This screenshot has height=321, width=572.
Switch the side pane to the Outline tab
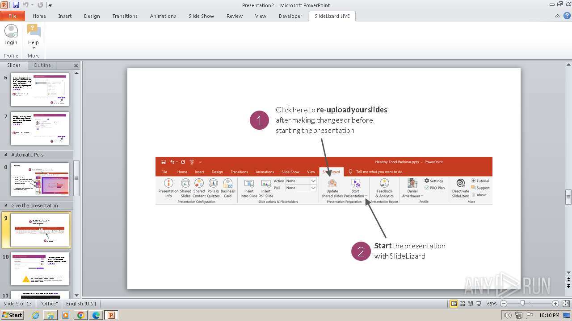tap(42, 65)
